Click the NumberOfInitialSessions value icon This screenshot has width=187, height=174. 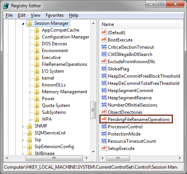[x=104, y=105]
